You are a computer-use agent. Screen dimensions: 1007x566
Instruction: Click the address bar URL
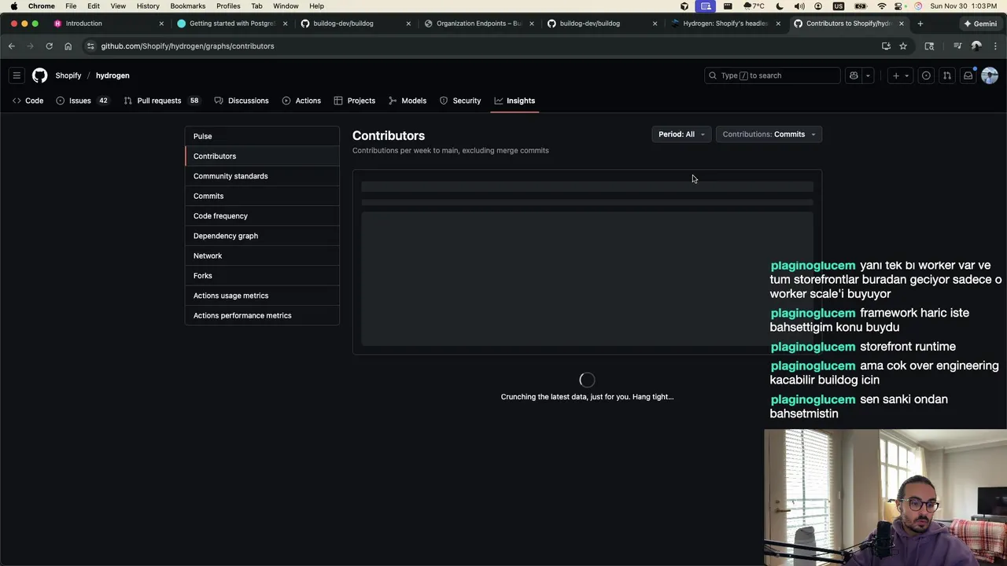pyautogui.click(x=187, y=46)
